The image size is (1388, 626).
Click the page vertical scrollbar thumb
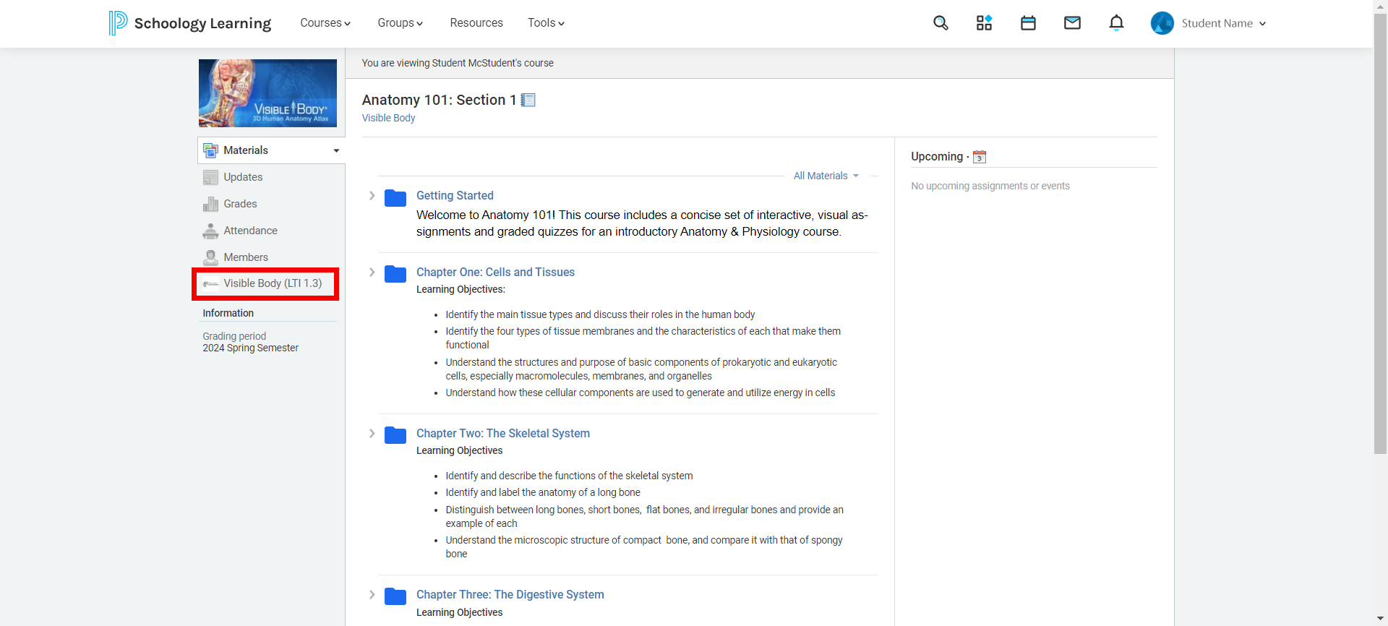(x=1380, y=233)
